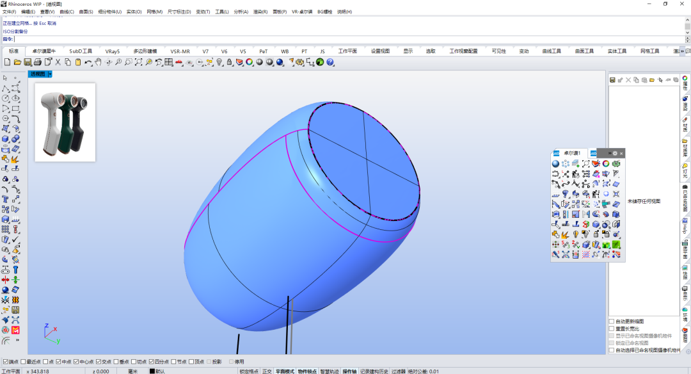Click the blue Help question mark icon
691x374 pixels.
point(330,62)
